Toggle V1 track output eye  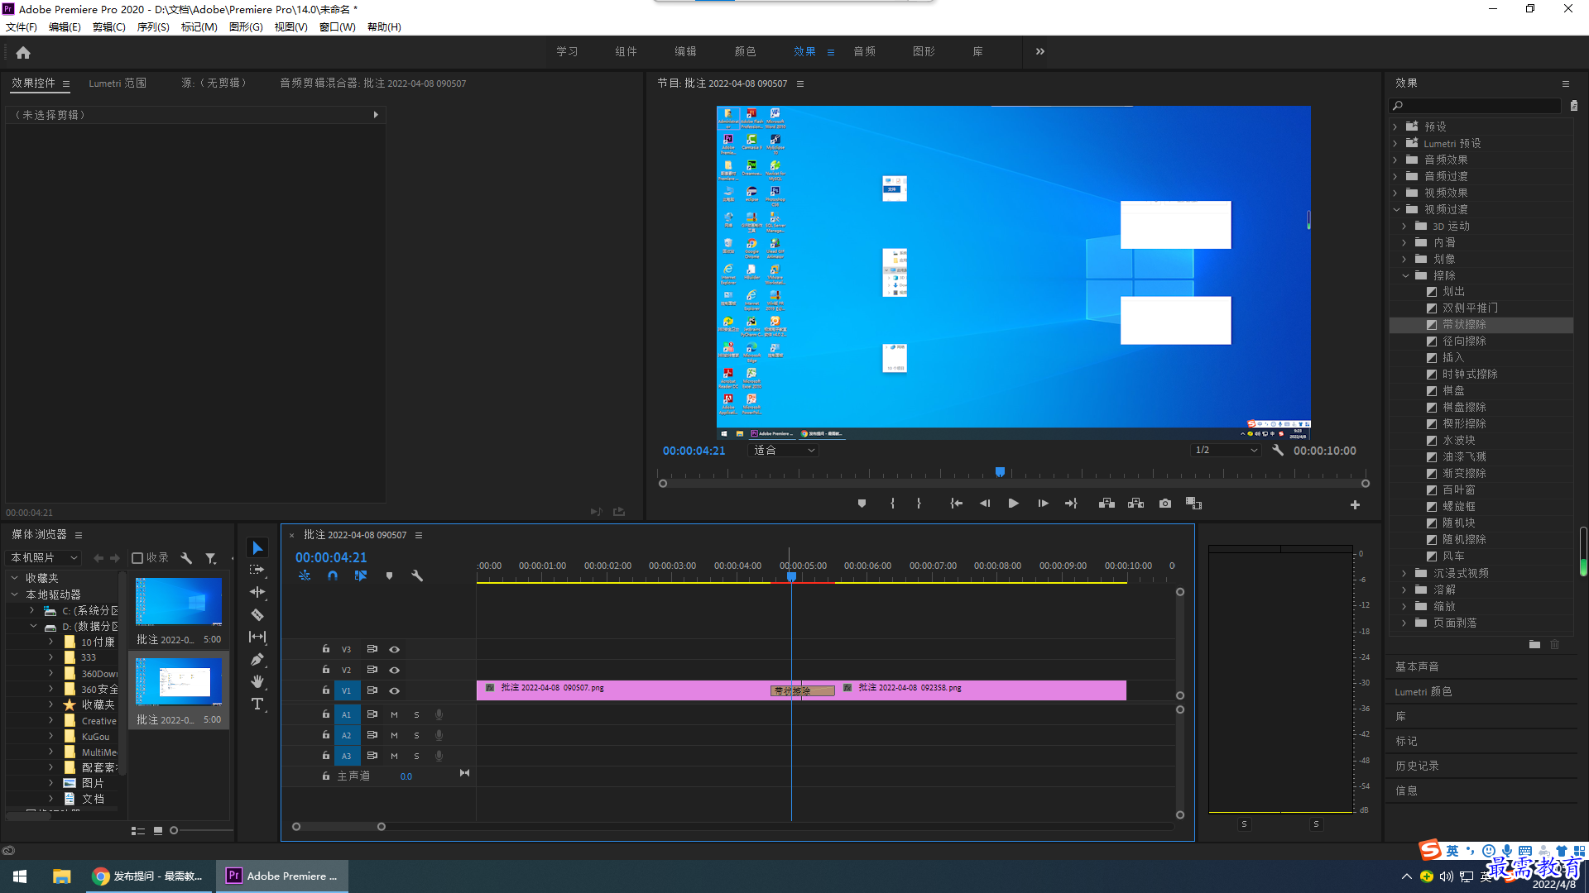coord(395,691)
